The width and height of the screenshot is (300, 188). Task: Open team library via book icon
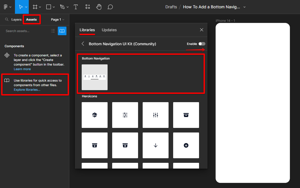pyautogui.click(x=62, y=31)
